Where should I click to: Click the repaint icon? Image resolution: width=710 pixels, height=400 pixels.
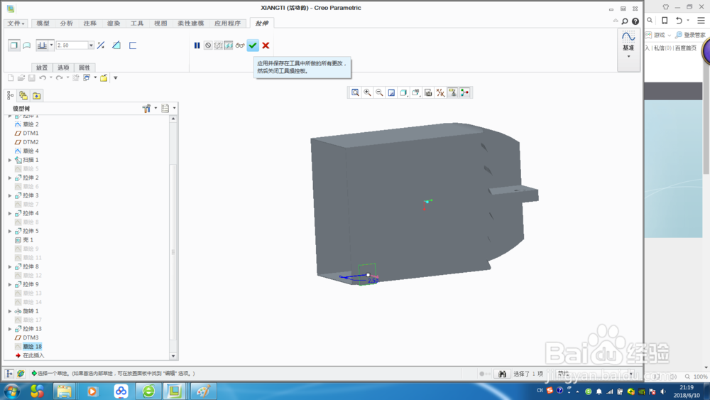pyautogui.click(x=391, y=92)
